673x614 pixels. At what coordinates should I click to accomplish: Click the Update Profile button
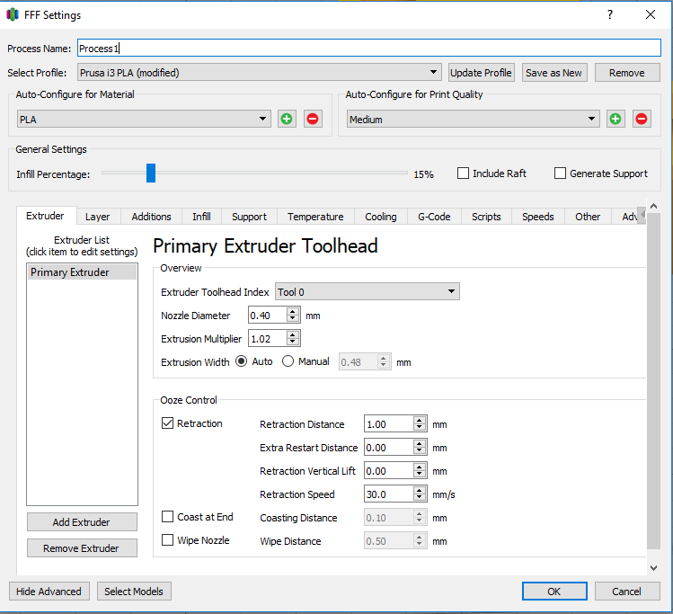click(x=481, y=73)
